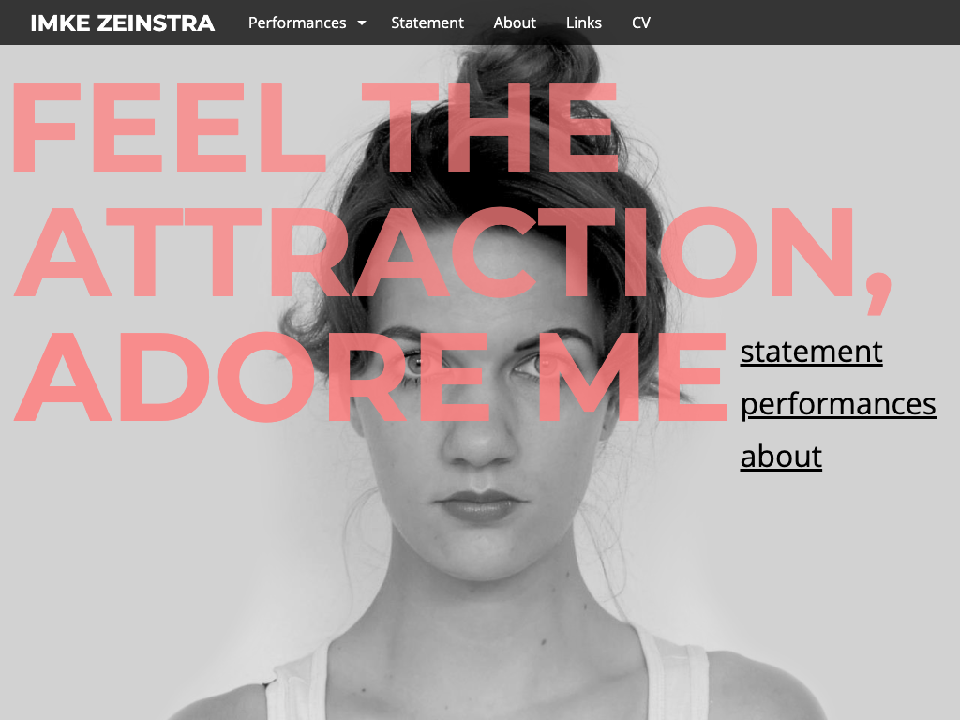The width and height of the screenshot is (960, 720).
Task: Open the About navbar item
Action: (x=515, y=22)
